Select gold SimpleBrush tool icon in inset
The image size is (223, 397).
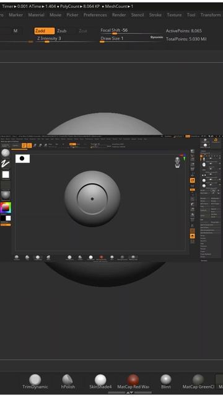pos(216,140)
